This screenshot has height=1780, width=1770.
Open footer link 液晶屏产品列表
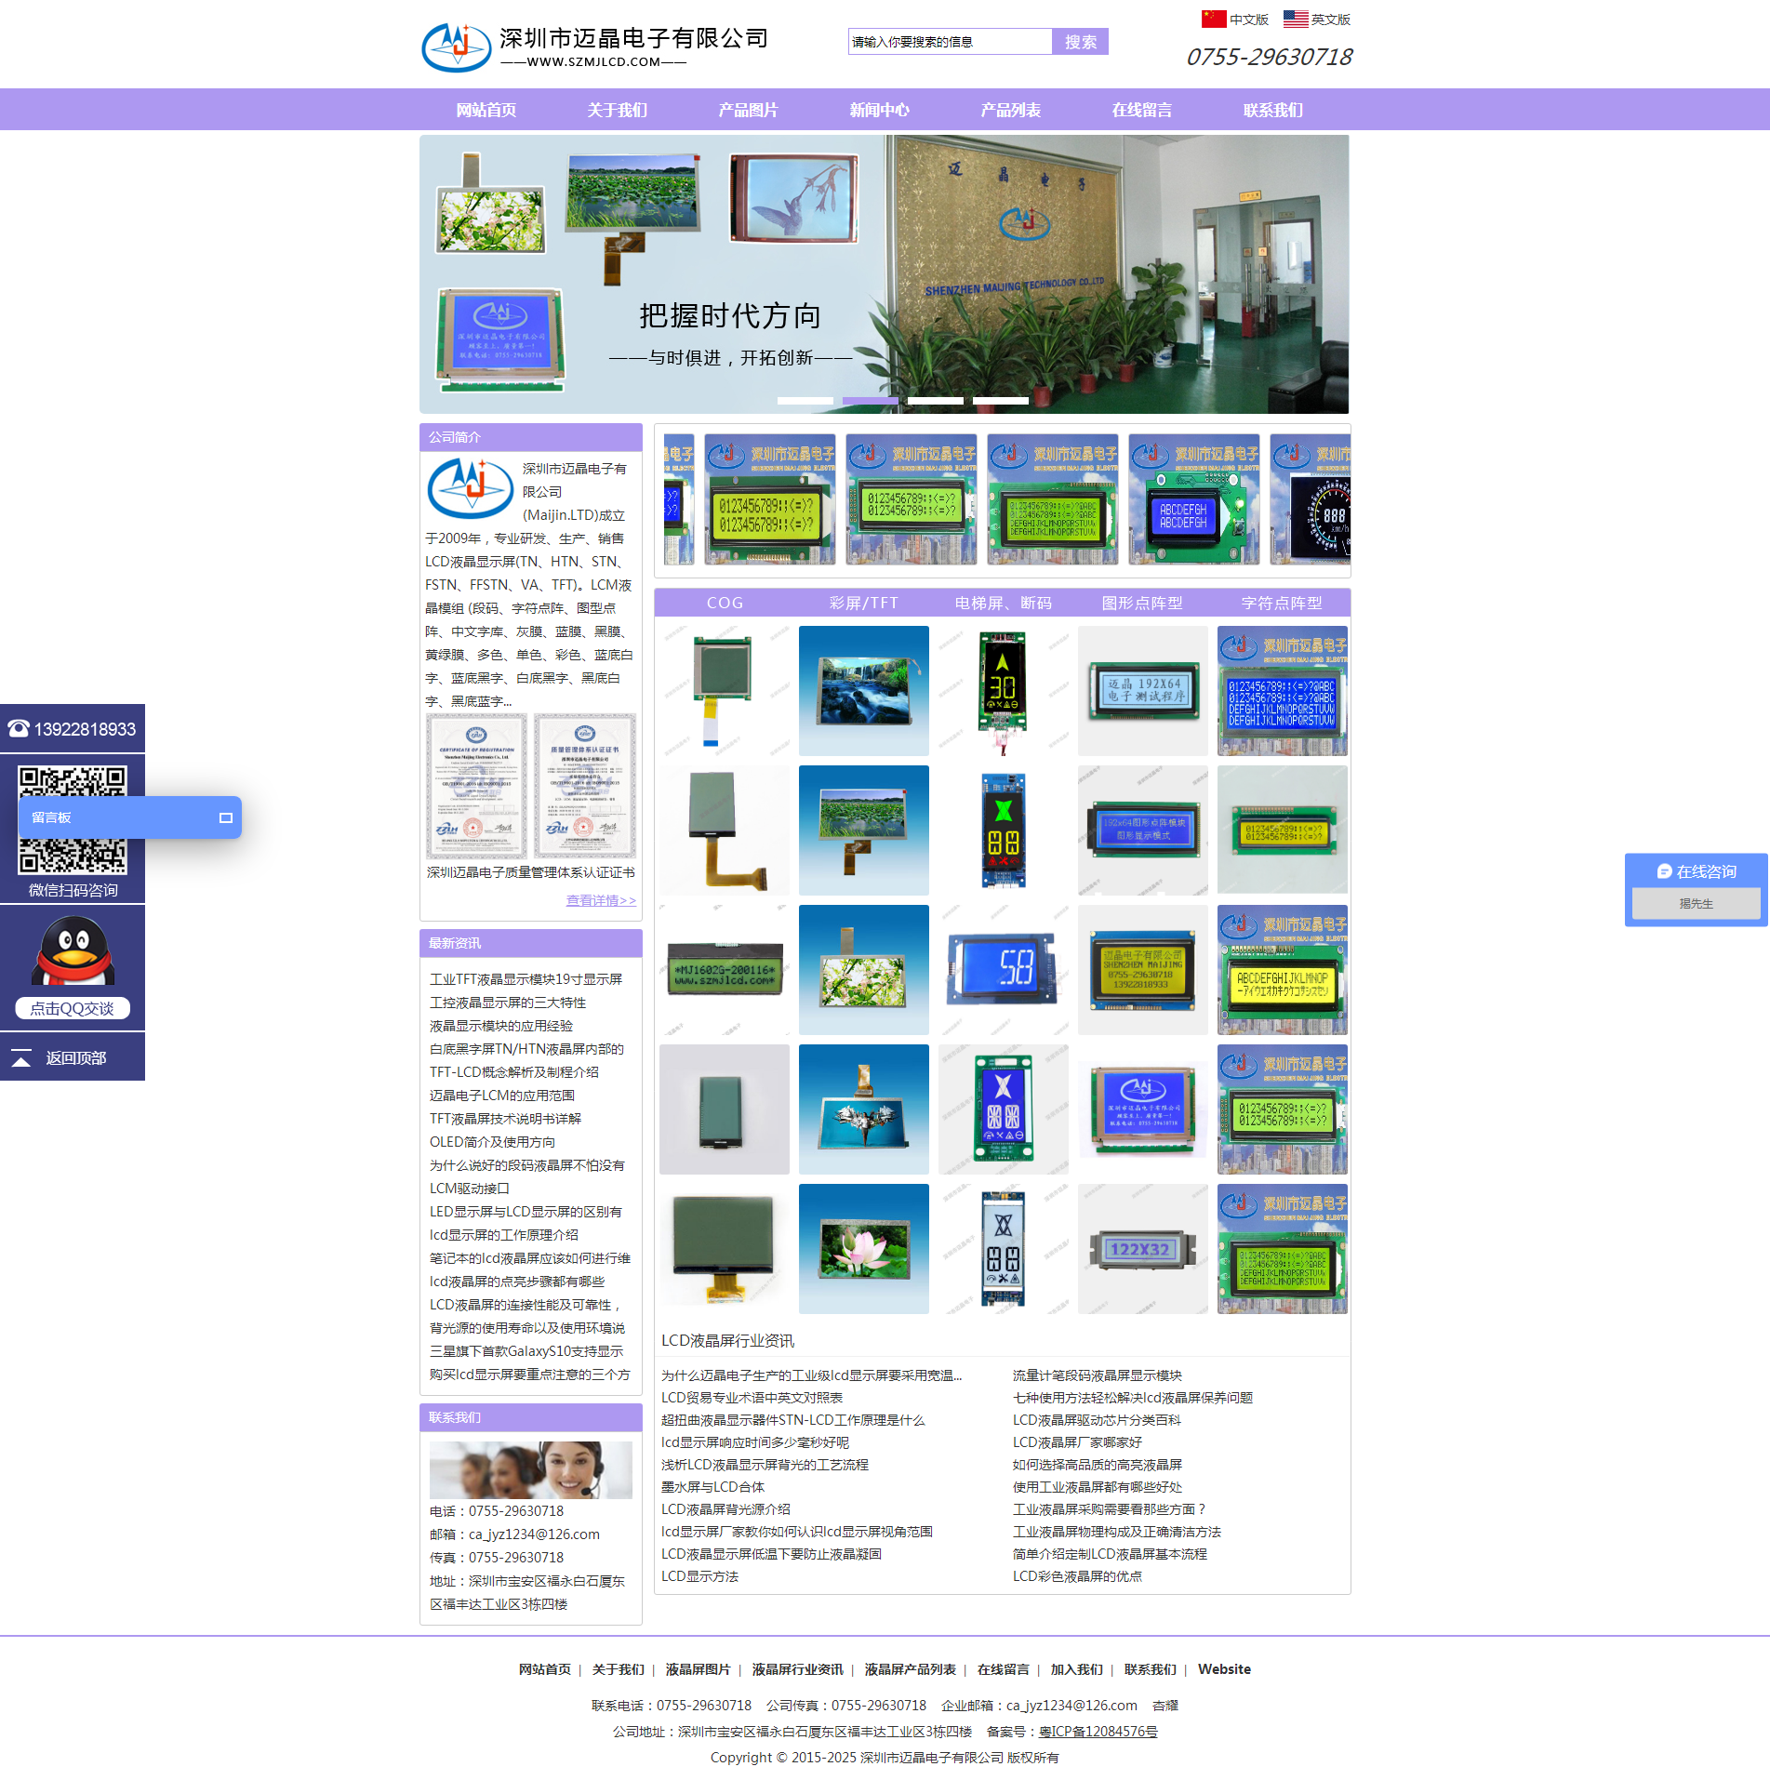910,1669
